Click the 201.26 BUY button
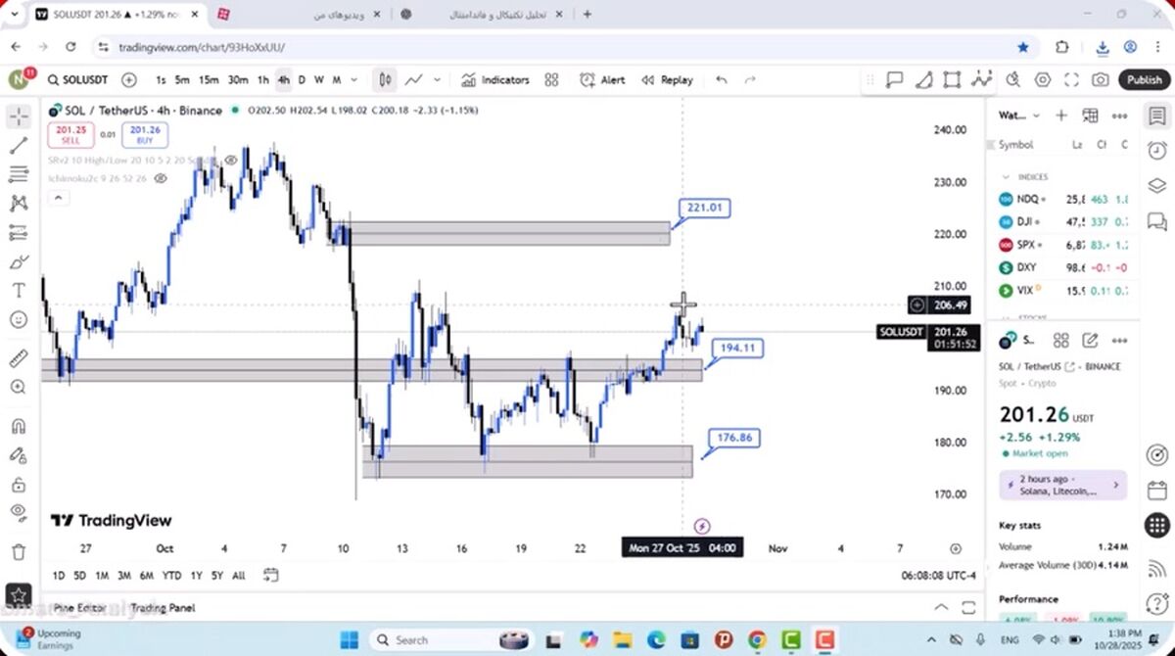 145,135
